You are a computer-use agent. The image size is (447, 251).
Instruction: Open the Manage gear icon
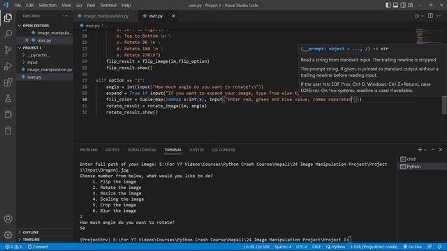point(8,234)
